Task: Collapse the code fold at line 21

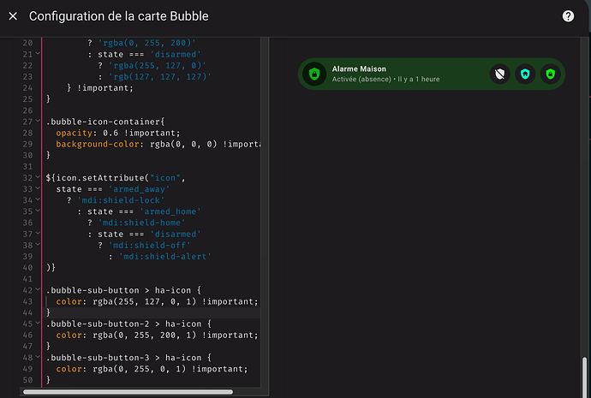Action: (x=38, y=54)
